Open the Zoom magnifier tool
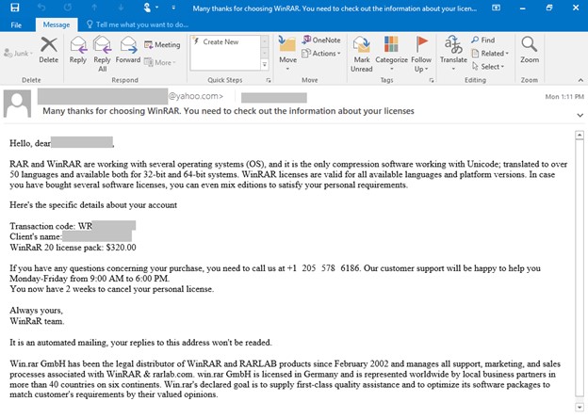This screenshot has height=418, width=588. (530, 49)
